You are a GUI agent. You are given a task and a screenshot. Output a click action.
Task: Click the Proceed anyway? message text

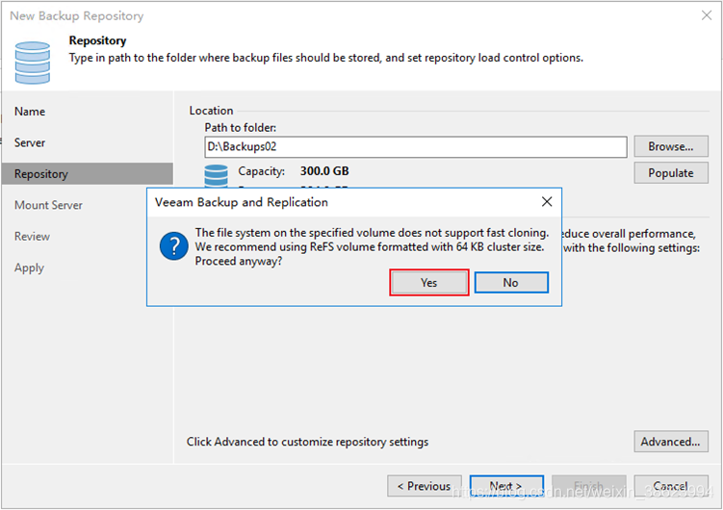tap(239, 261)
